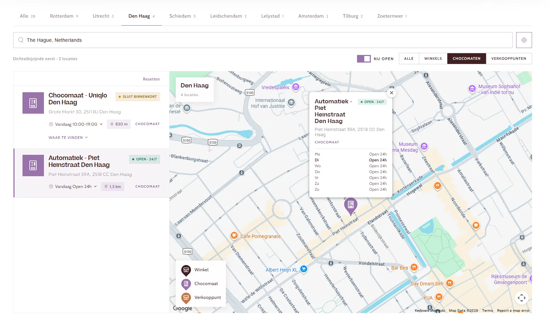Click the Internationaal Hof van Justitie marker

[291, 102]
